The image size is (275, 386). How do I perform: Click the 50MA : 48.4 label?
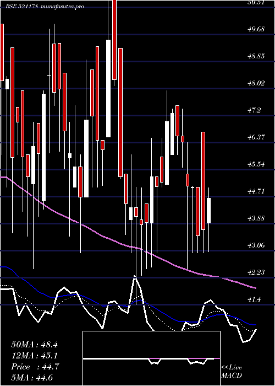tap(34, 345)
